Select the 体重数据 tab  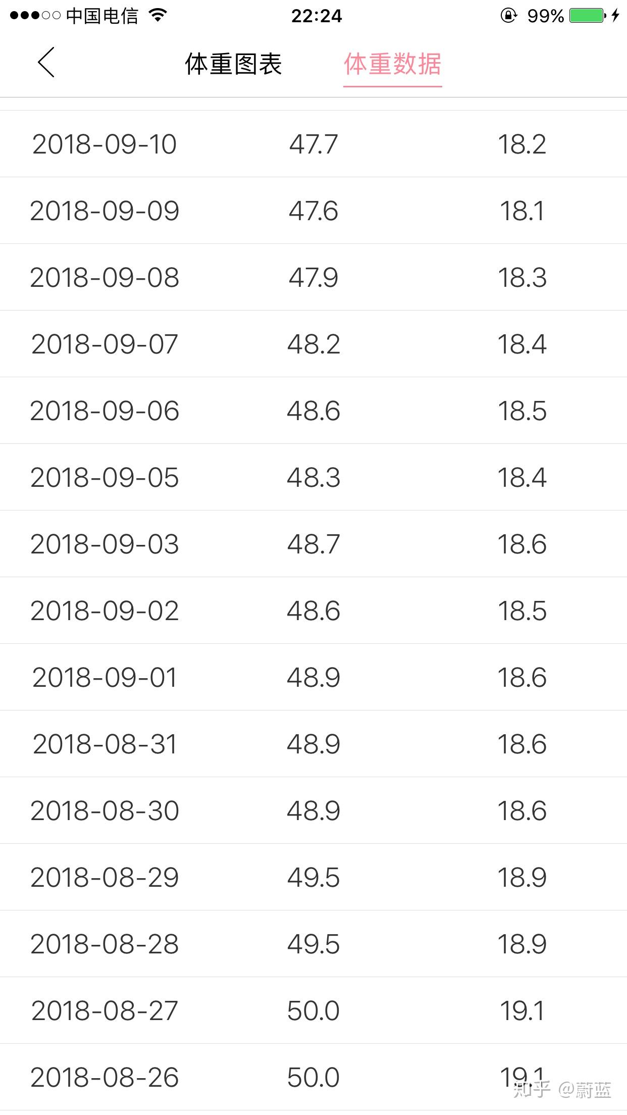[x=393, y=64]
